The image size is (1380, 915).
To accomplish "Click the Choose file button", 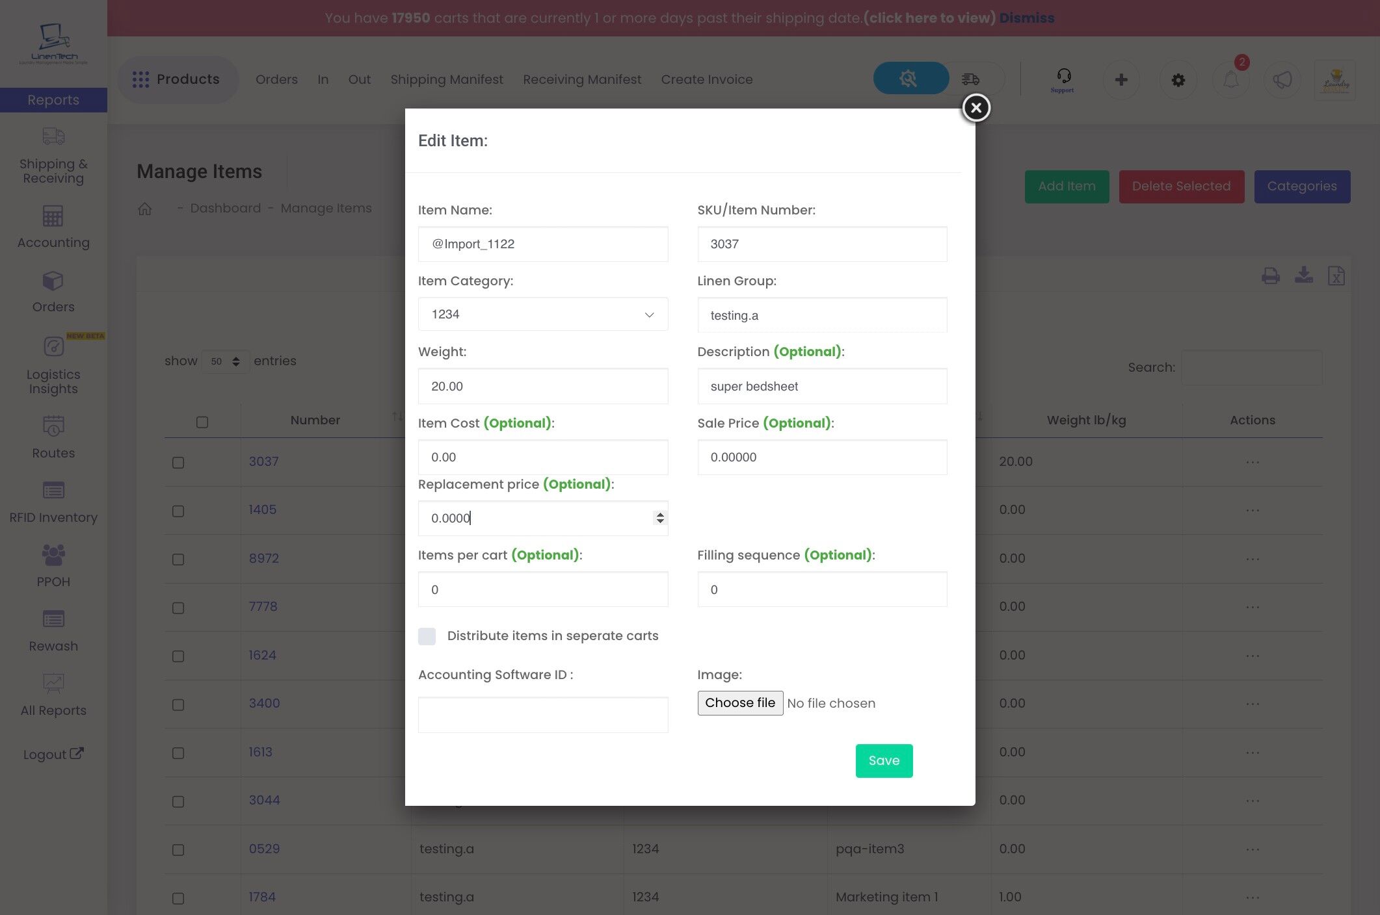I will (x=740, y=703).
